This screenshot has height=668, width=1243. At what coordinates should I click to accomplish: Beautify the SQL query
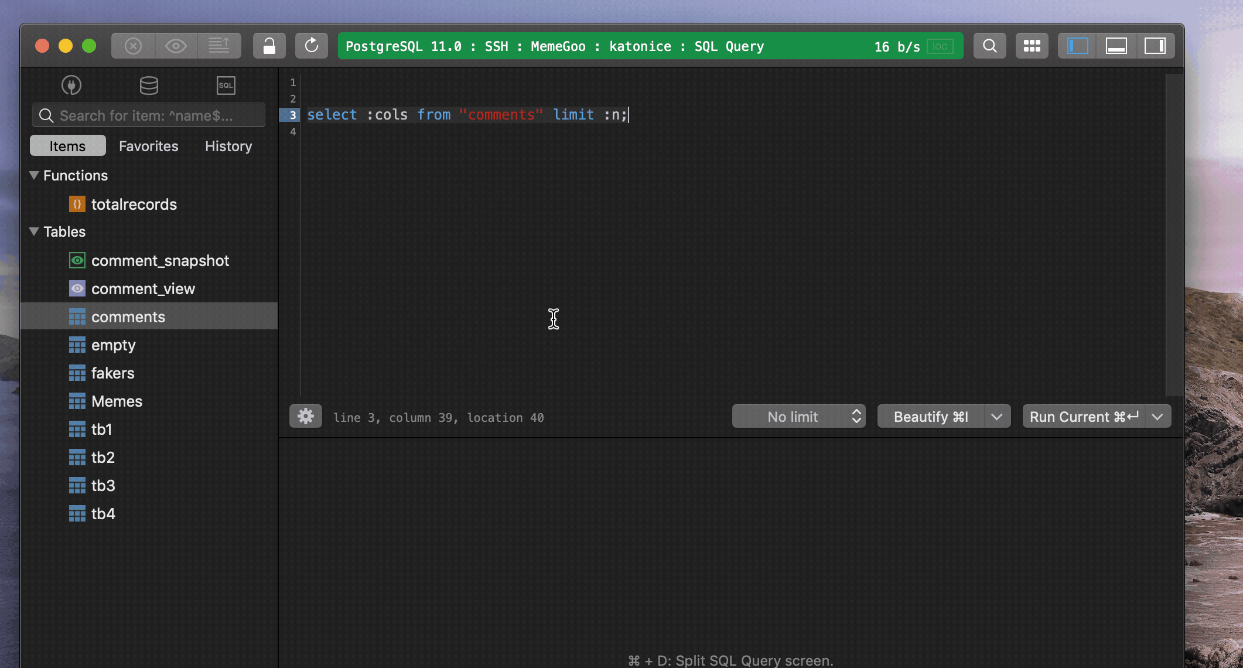929,416
